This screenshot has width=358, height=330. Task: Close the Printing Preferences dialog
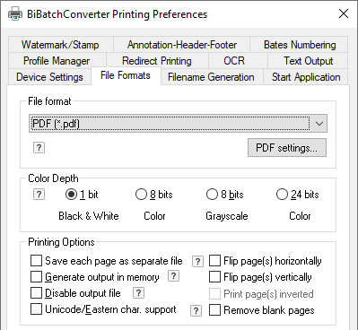(x=344, y=13)
